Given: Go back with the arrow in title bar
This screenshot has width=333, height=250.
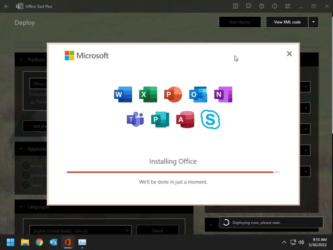Looking at the screenshot, I should (7, 7).
